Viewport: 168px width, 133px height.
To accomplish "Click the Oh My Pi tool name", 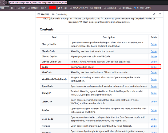I will 46,93.
